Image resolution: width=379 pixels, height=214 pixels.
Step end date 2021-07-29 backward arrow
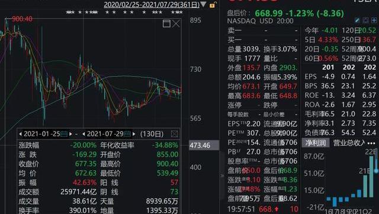[x=83, y=134]
